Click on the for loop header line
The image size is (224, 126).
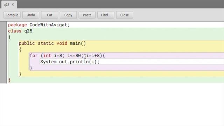pos(67,56)
